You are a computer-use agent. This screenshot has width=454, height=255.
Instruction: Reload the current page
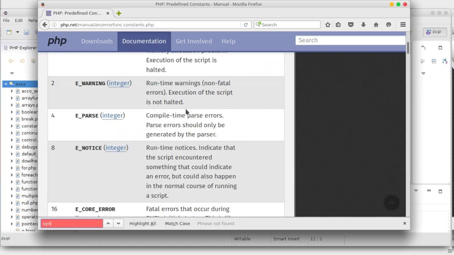(246, 25)
